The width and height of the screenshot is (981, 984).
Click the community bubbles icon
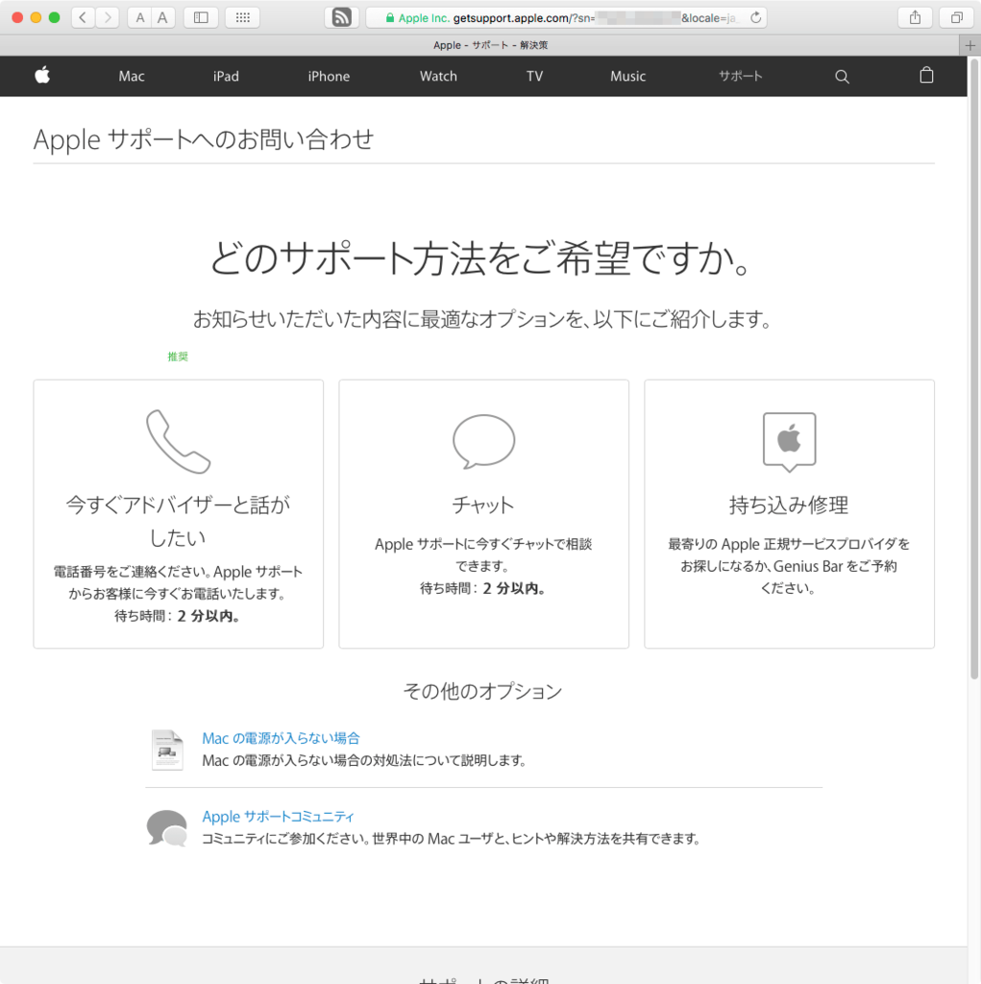[x=167, y=827]
